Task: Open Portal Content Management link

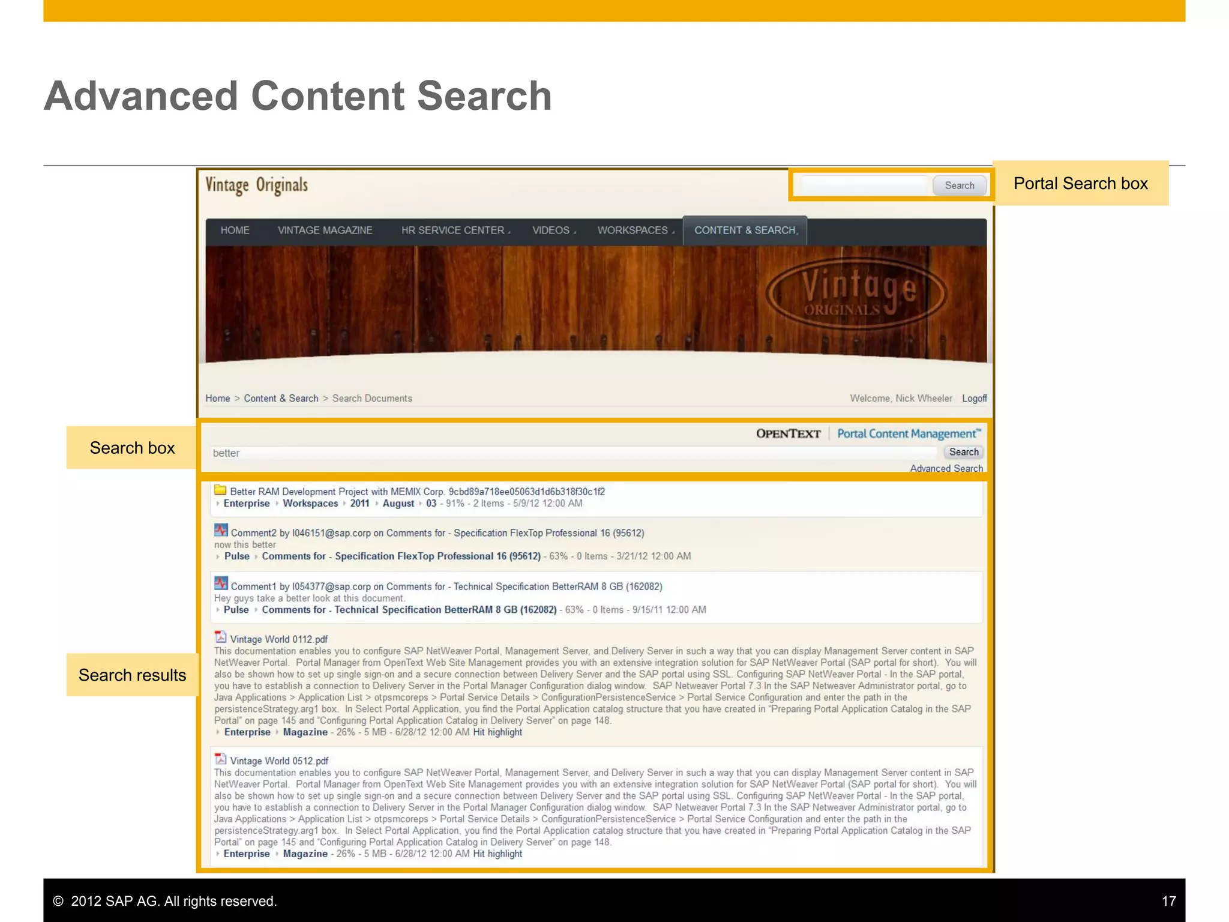Action: 909,434
